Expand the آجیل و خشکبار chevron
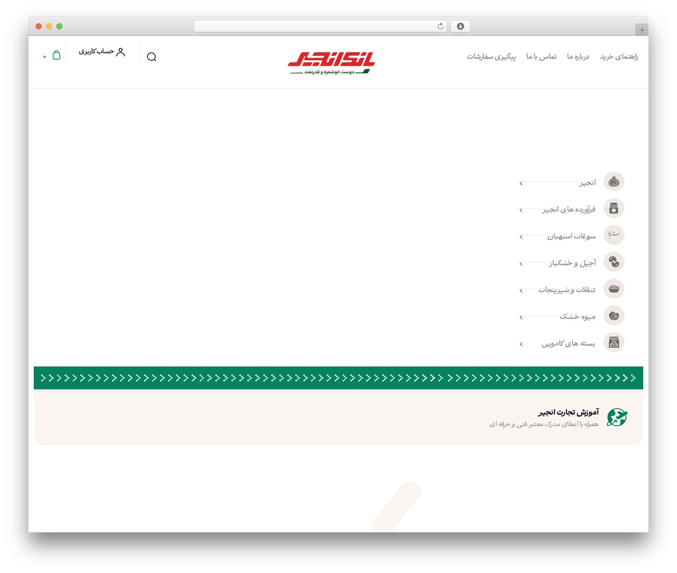This screenshot has height=573, width=677. click(521, 264)
